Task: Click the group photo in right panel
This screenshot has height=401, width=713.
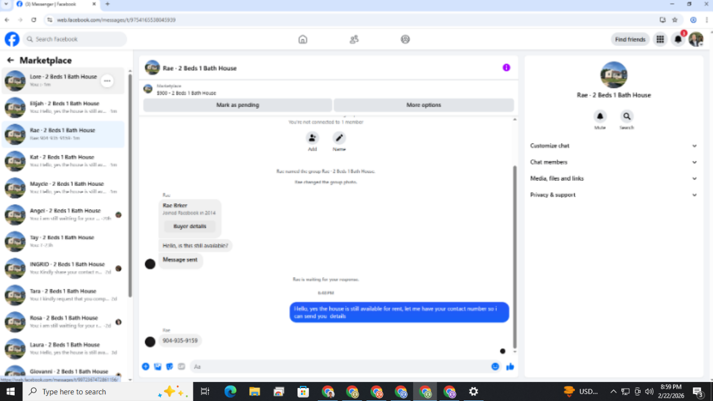Action: [x=614, y=75]
